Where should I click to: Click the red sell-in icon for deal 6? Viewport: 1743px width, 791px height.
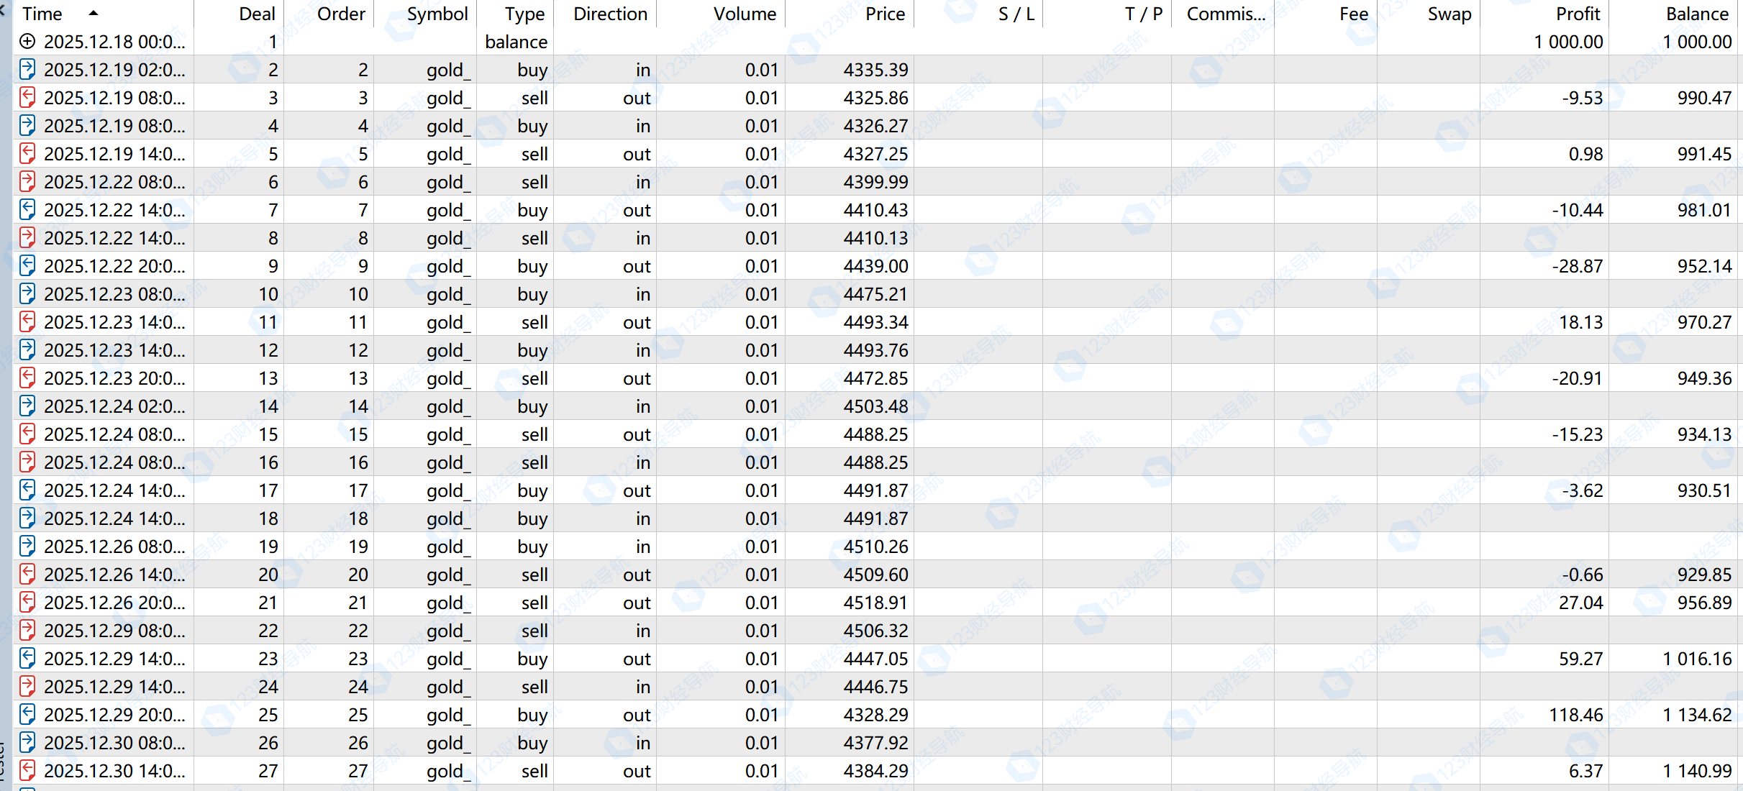tap(27, 182)
